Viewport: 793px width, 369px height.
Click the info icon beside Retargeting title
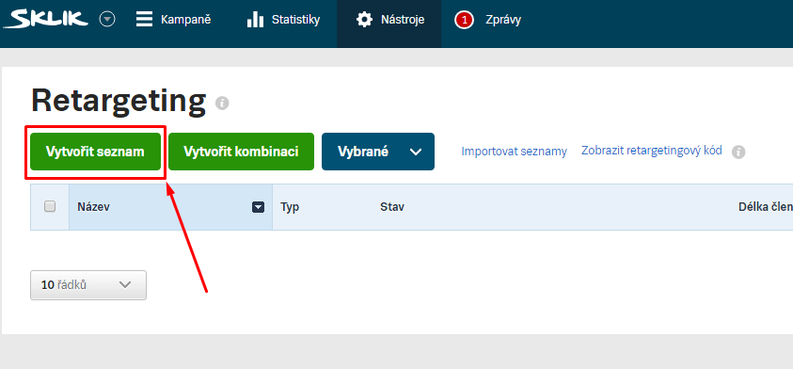(222, 104)
